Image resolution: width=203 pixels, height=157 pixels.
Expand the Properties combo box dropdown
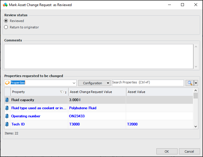point(74,83)
